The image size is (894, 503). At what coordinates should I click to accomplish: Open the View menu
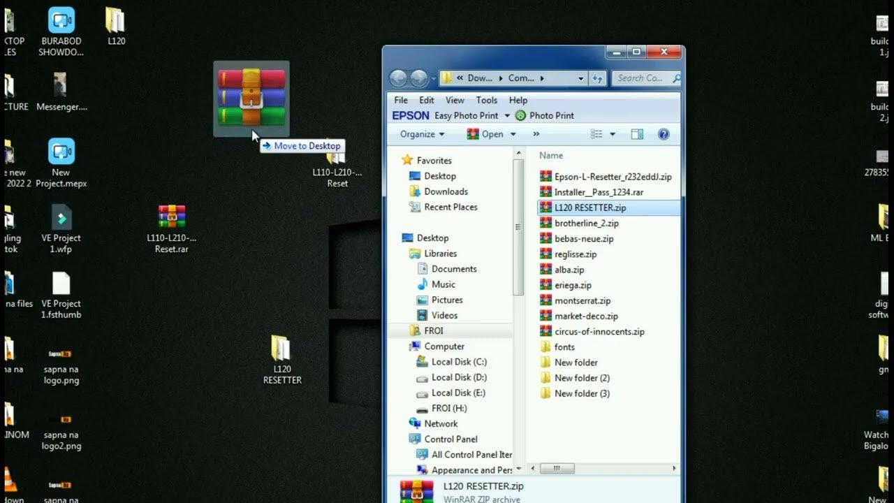(x=455, y=100)
